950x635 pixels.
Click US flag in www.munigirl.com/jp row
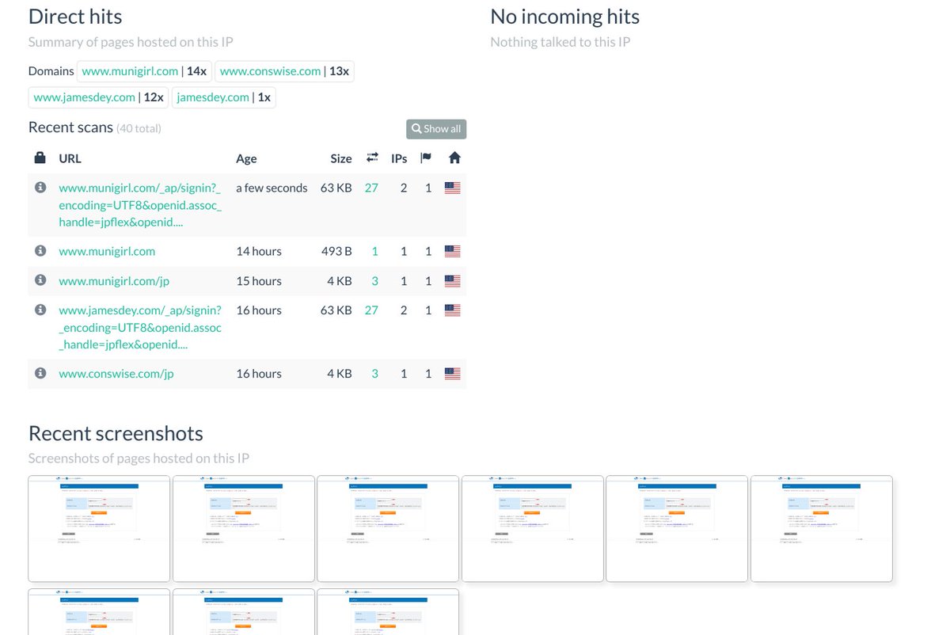click(x=452, y=280)
